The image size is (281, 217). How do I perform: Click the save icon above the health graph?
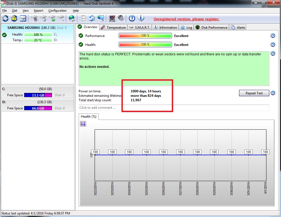point(83,124)
